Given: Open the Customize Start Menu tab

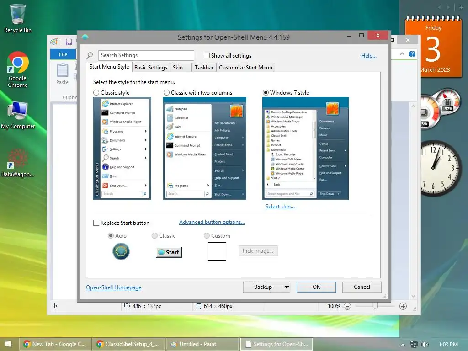Looking at the screenshot, I should coord(245,68).
